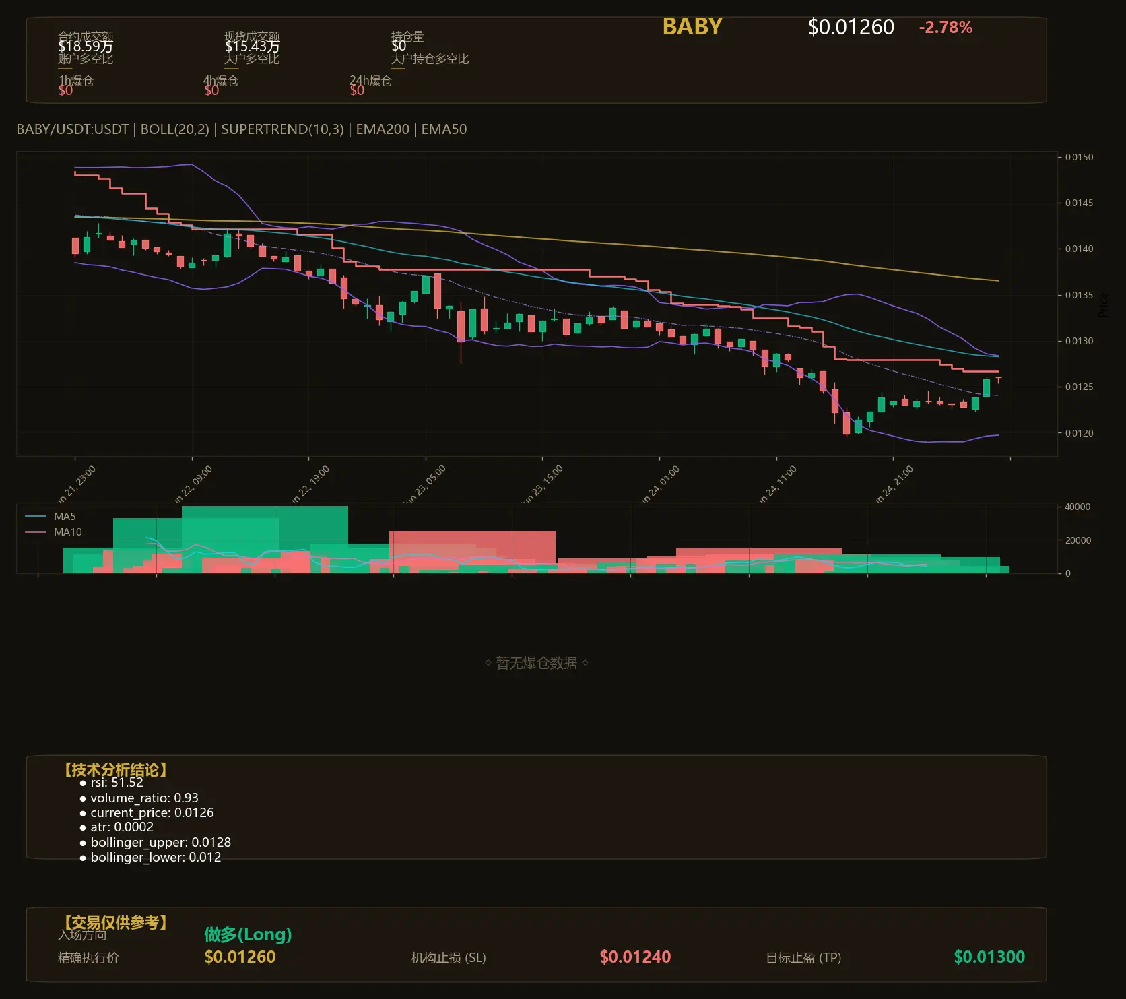Click the 账户多空比 label
Image resolution: width=1126 pixels, height=999 pixels.
[x=86, y=59]
